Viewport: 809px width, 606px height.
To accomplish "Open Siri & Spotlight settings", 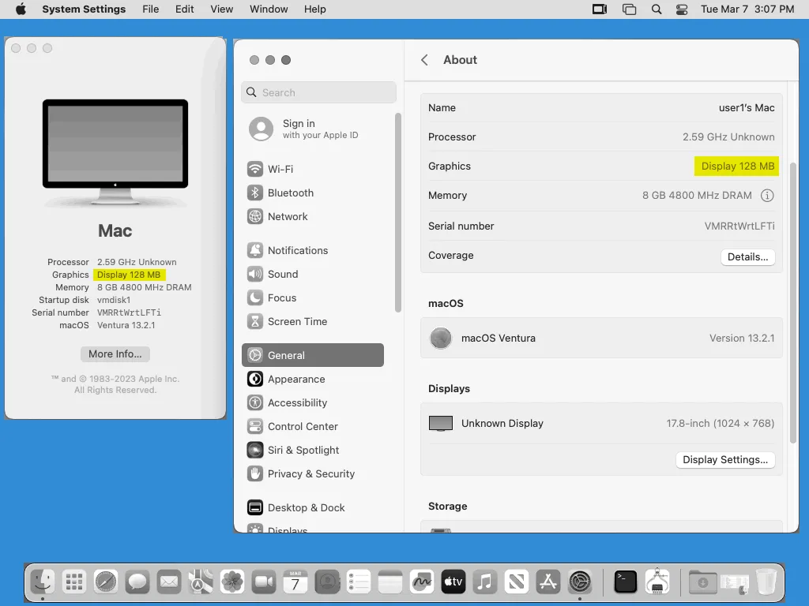I will (x=303, y=450).
